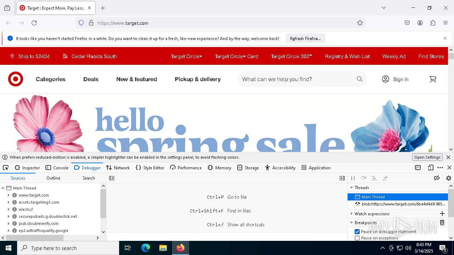Expand securepubads.g.doubleclick.net node
This screenshot has width=454, height=255.
(x=9, y=216)
